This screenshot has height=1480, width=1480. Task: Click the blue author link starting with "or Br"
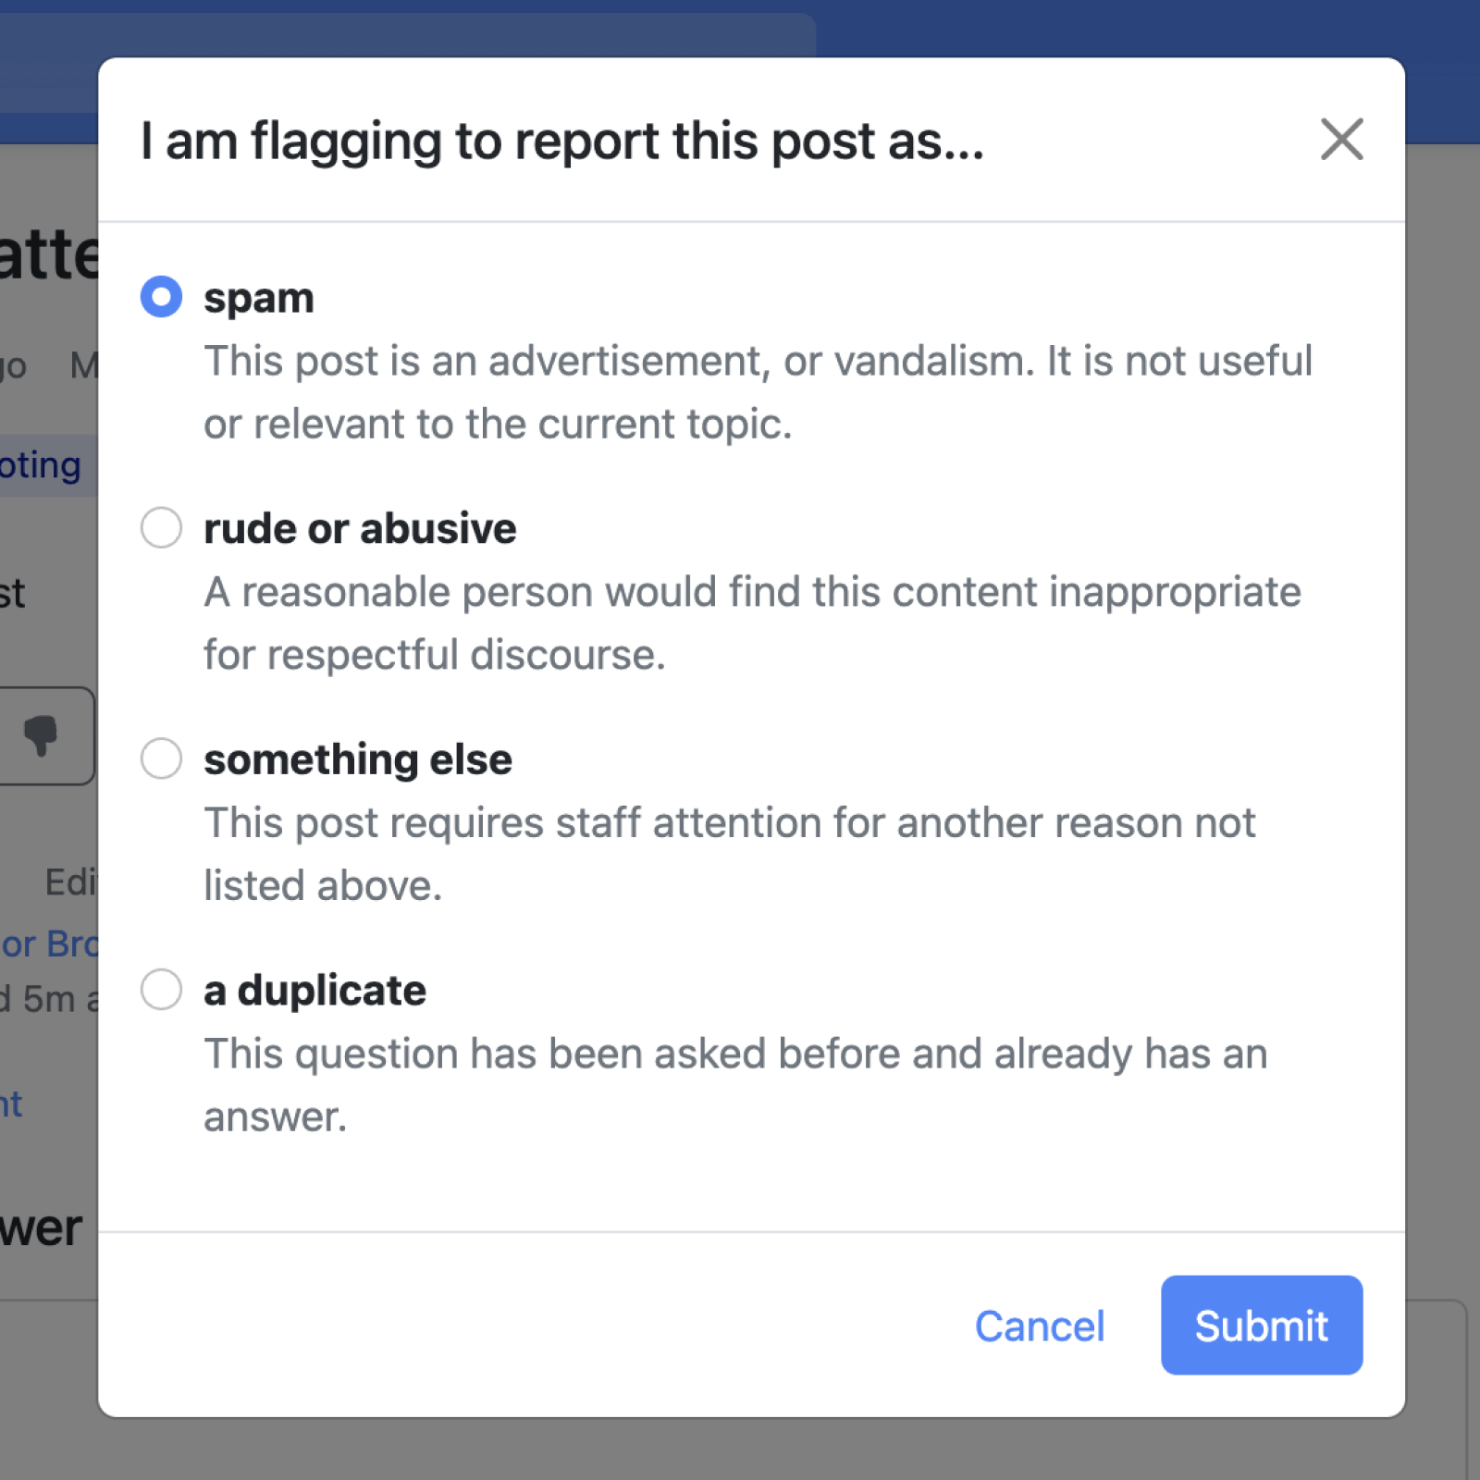point(51,942)
